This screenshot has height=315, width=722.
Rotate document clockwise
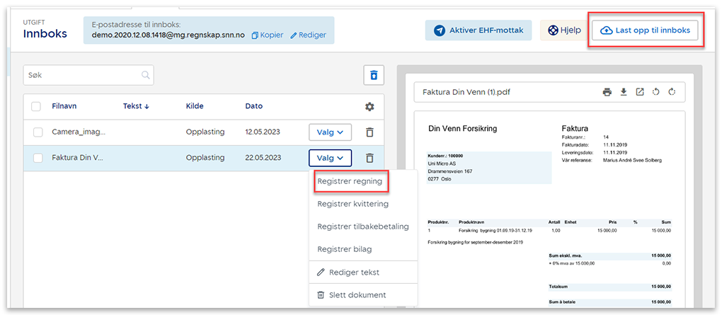point(672,92)
